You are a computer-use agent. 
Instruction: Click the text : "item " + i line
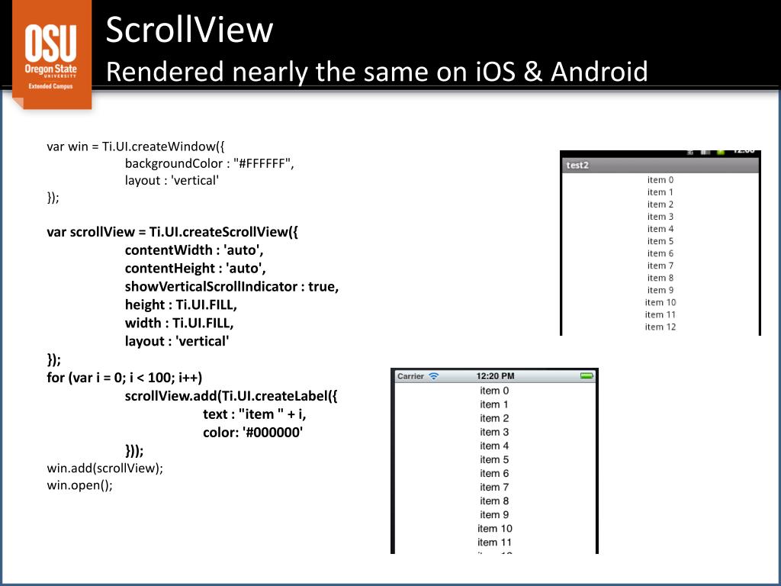pyautogui.click(x=255, y=414)
